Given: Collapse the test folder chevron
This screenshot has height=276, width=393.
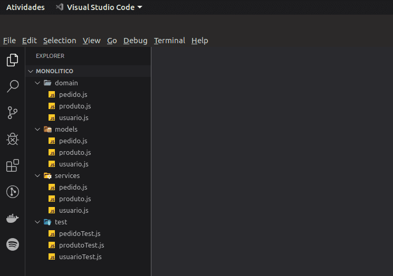Looking at the screenshot, I should pos(37,222).
